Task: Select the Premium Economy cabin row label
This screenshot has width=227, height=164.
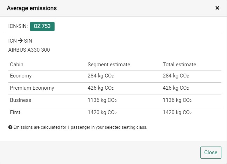Action: tap(32, 88)
